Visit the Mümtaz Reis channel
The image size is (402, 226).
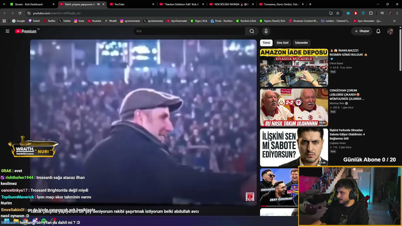[337, 103]
